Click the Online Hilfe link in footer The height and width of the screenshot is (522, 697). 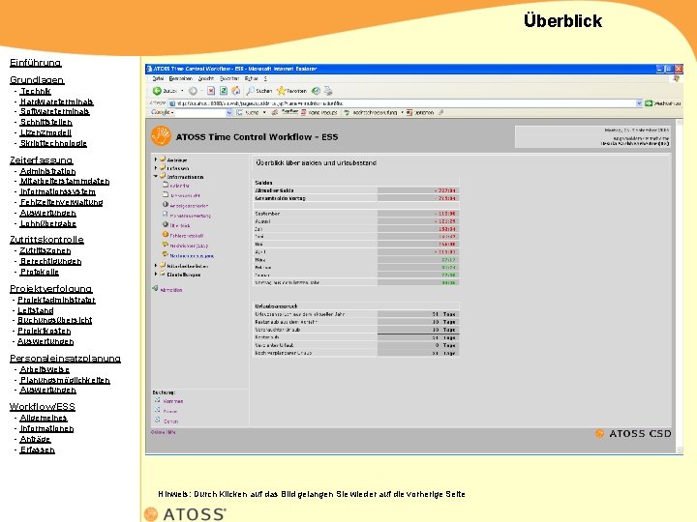click(164, 432)
